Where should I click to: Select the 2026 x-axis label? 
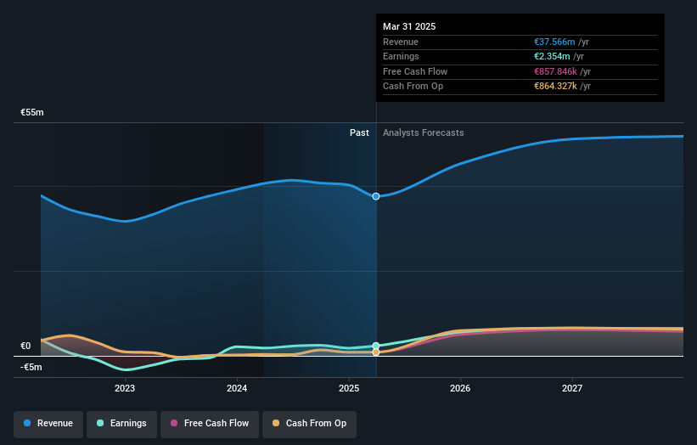[x=460, y=389]
